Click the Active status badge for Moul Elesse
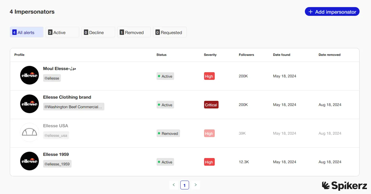Image resolution: width=371 pixels, height=194 pixels. [x=165, y=76]
